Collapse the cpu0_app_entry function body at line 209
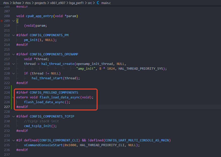 (x=13, y=21)
